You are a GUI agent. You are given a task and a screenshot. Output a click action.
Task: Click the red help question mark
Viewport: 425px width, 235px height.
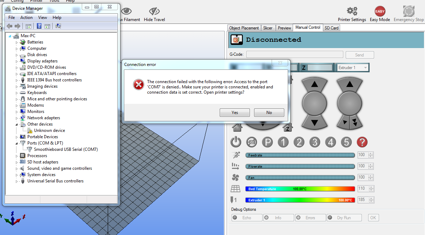coord(362,142)
